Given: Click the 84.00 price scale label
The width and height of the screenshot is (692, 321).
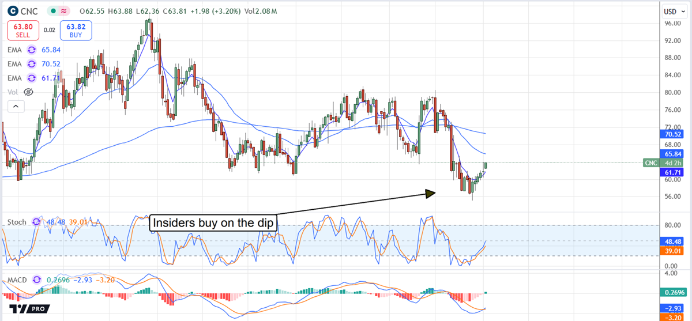Looking at the screenshot, I should (673, 75).
